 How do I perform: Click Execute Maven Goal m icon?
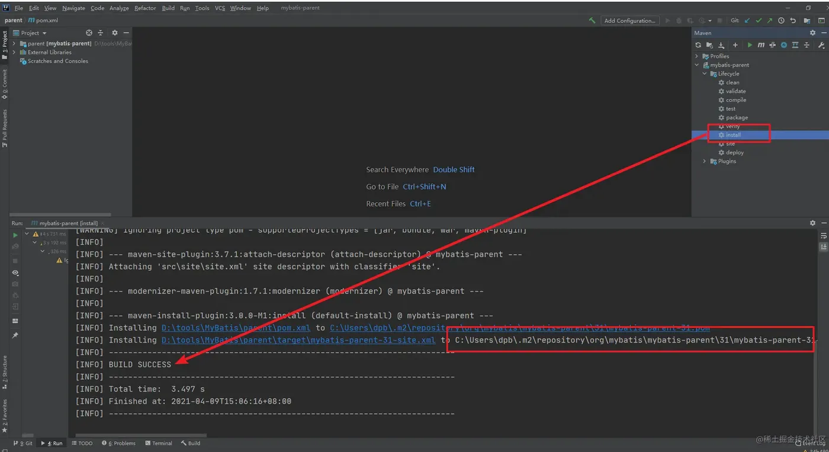coord(761,45)
